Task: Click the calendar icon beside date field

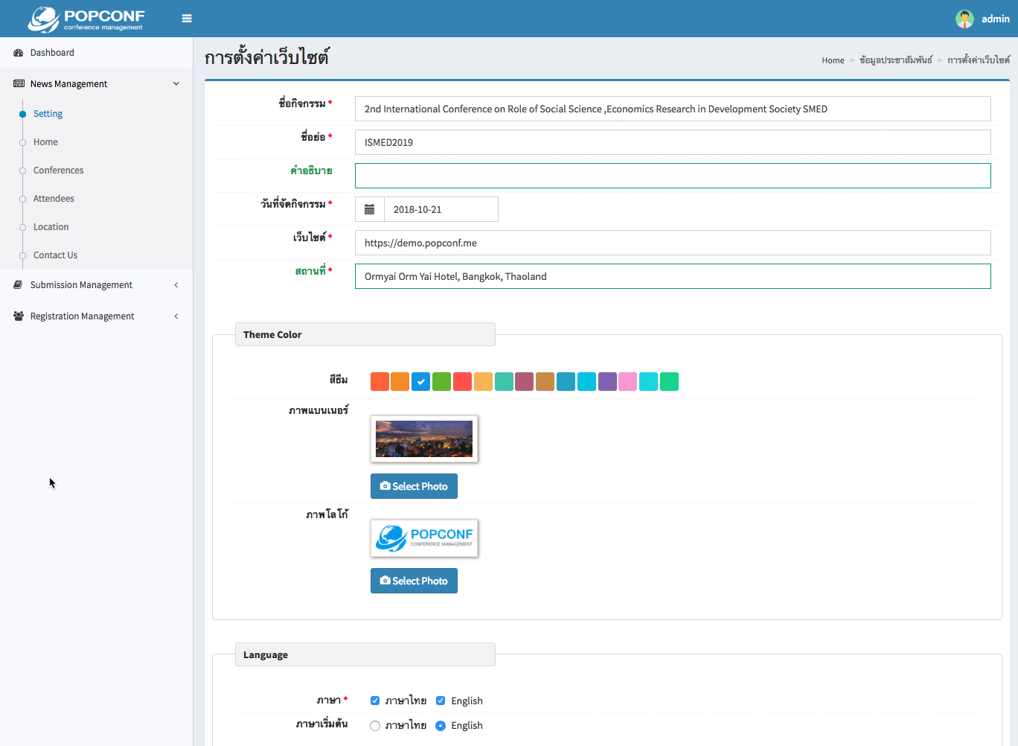Action: coord(369,209)
